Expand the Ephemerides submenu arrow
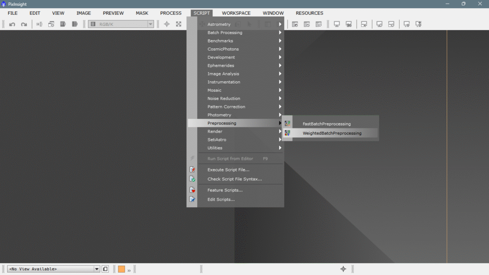This screenshot has height=275, width=489. coord(280,65)
